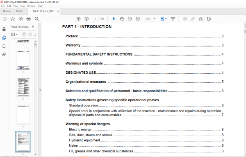Image resolution: width=246 pixels, height=157 pixels.
Task: Expand the thumbnail options menu dropdown
Action: click(14, 35)
